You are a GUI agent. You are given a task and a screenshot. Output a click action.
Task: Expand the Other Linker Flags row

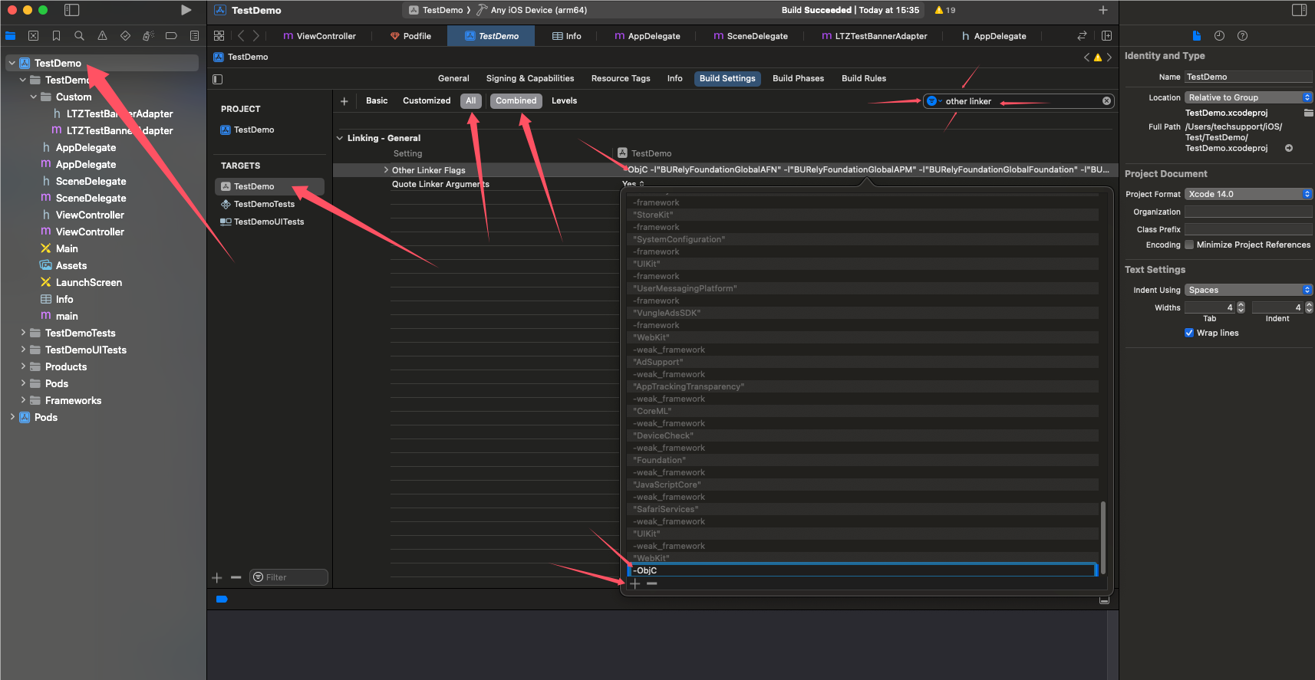coord(386,170)
